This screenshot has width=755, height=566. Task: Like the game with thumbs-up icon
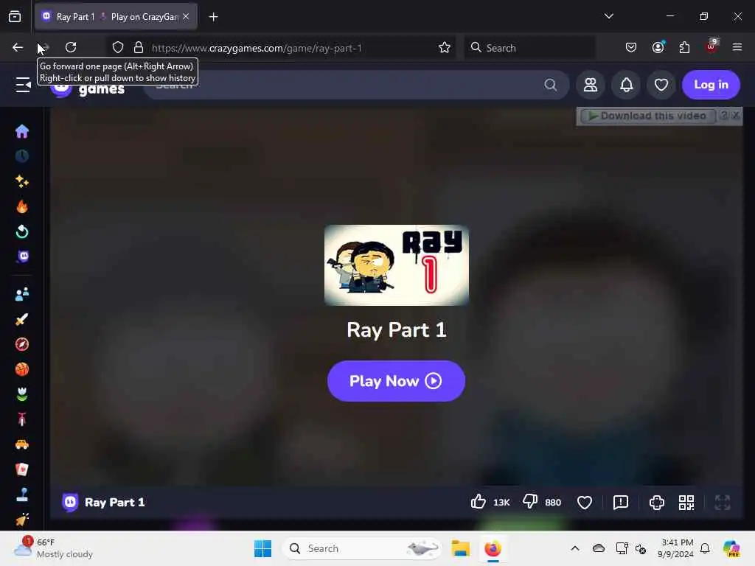pyautogui.click(x=478, y=501)
